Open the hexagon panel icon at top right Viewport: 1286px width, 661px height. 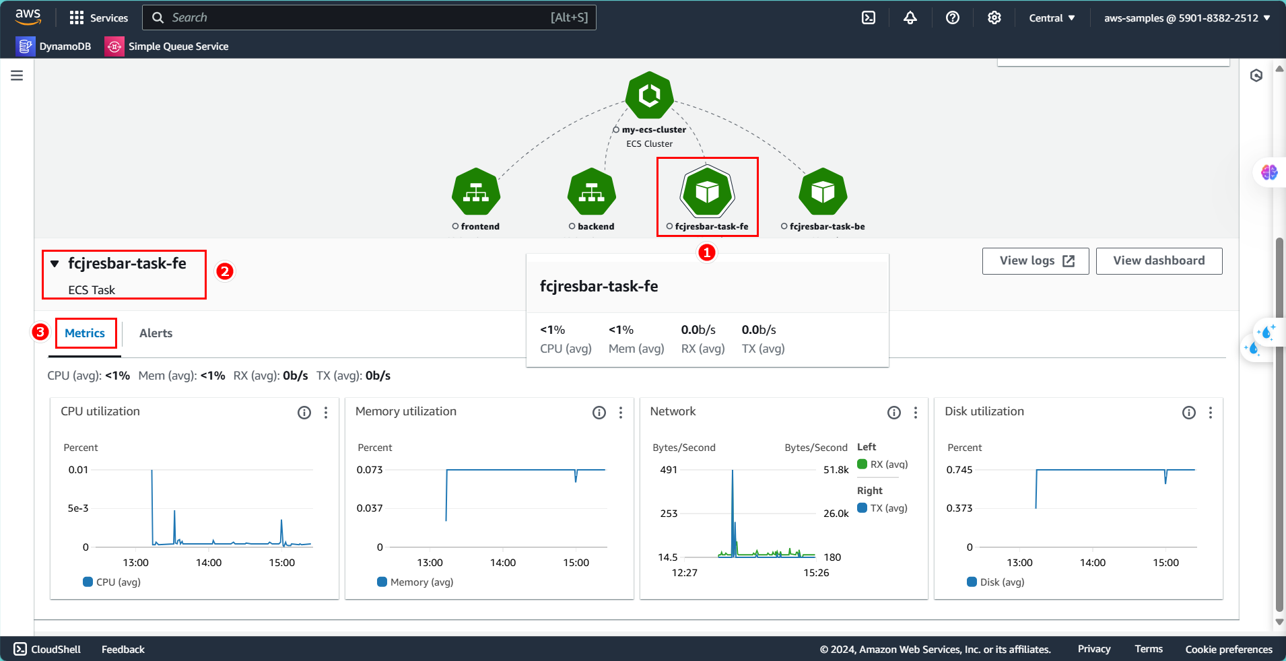coord(1256,75)
